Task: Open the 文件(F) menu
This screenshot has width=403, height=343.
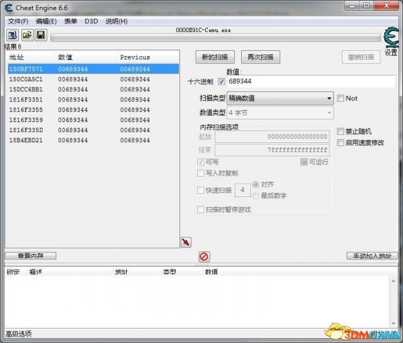Action: click(18, 21)
